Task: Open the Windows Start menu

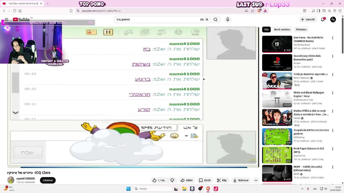Action: tap(128, 189)
